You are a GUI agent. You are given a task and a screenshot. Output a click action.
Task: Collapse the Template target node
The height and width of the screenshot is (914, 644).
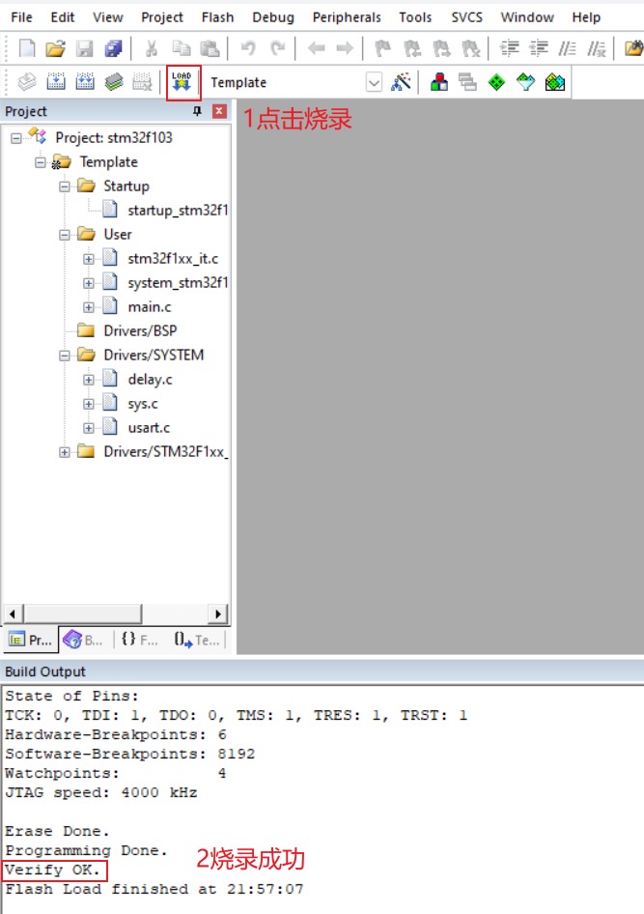click(x=41, y=162)
